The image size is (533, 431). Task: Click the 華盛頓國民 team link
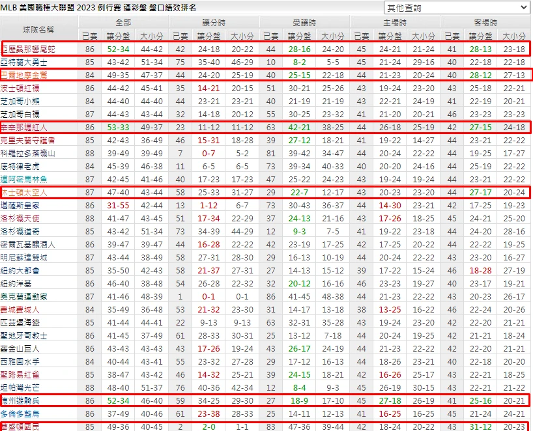(x=20, y=427)
